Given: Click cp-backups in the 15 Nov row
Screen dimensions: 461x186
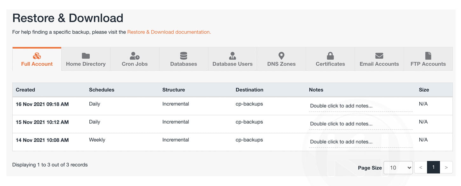Looking at the screenshot, I should pos(249,122).
